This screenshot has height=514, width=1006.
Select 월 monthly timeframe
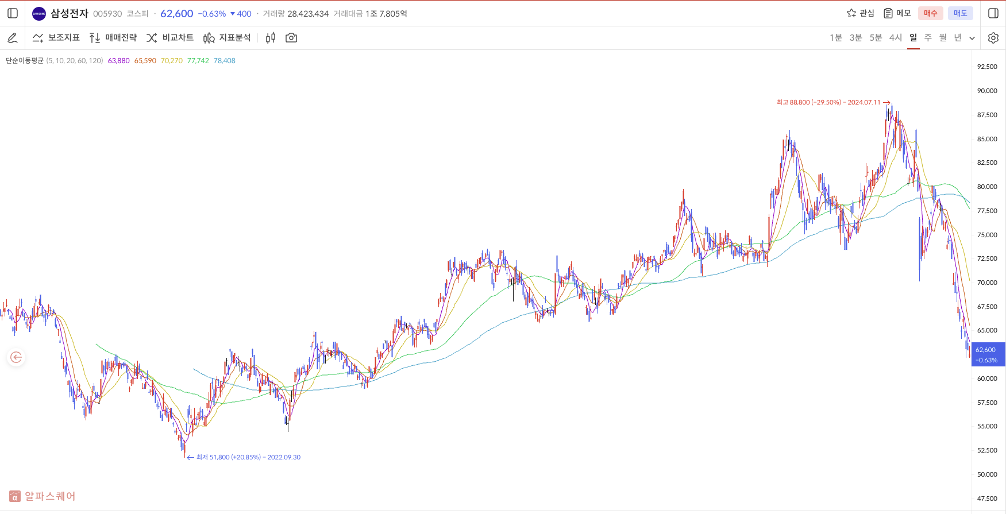click(x=943, y=38)
